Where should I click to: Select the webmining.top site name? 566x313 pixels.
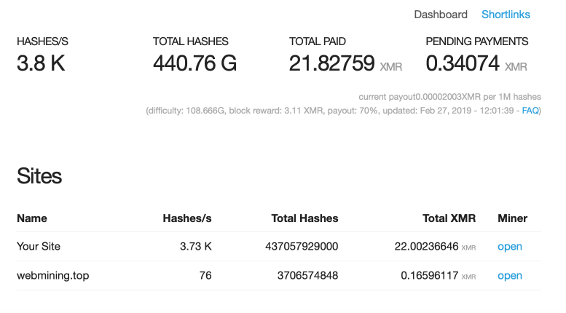(x=52, y=275)
